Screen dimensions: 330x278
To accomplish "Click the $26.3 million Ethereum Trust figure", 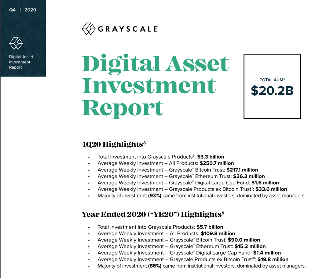I will coord(249,176).
